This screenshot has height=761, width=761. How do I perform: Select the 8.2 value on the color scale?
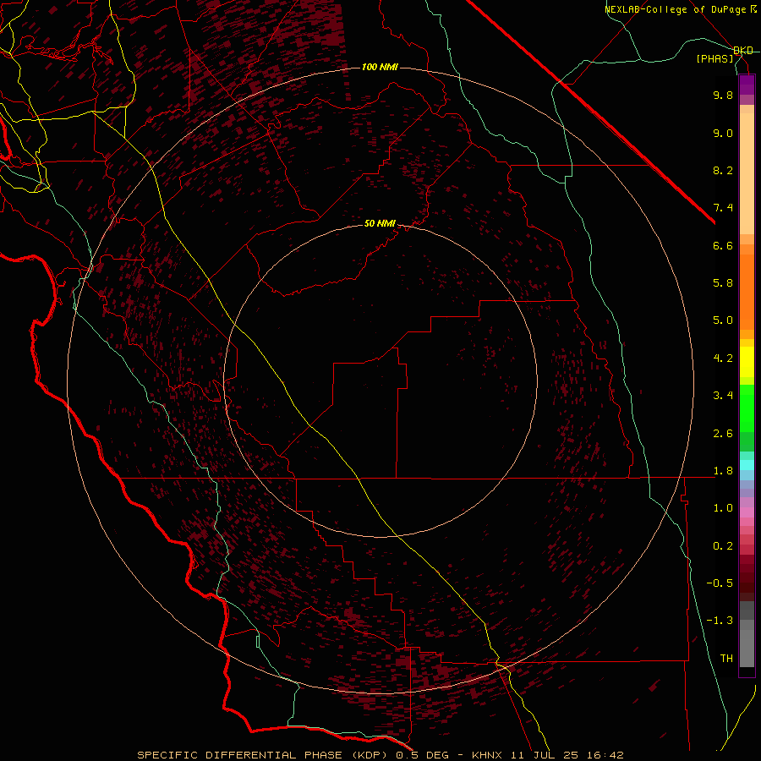tap(723, 170)
